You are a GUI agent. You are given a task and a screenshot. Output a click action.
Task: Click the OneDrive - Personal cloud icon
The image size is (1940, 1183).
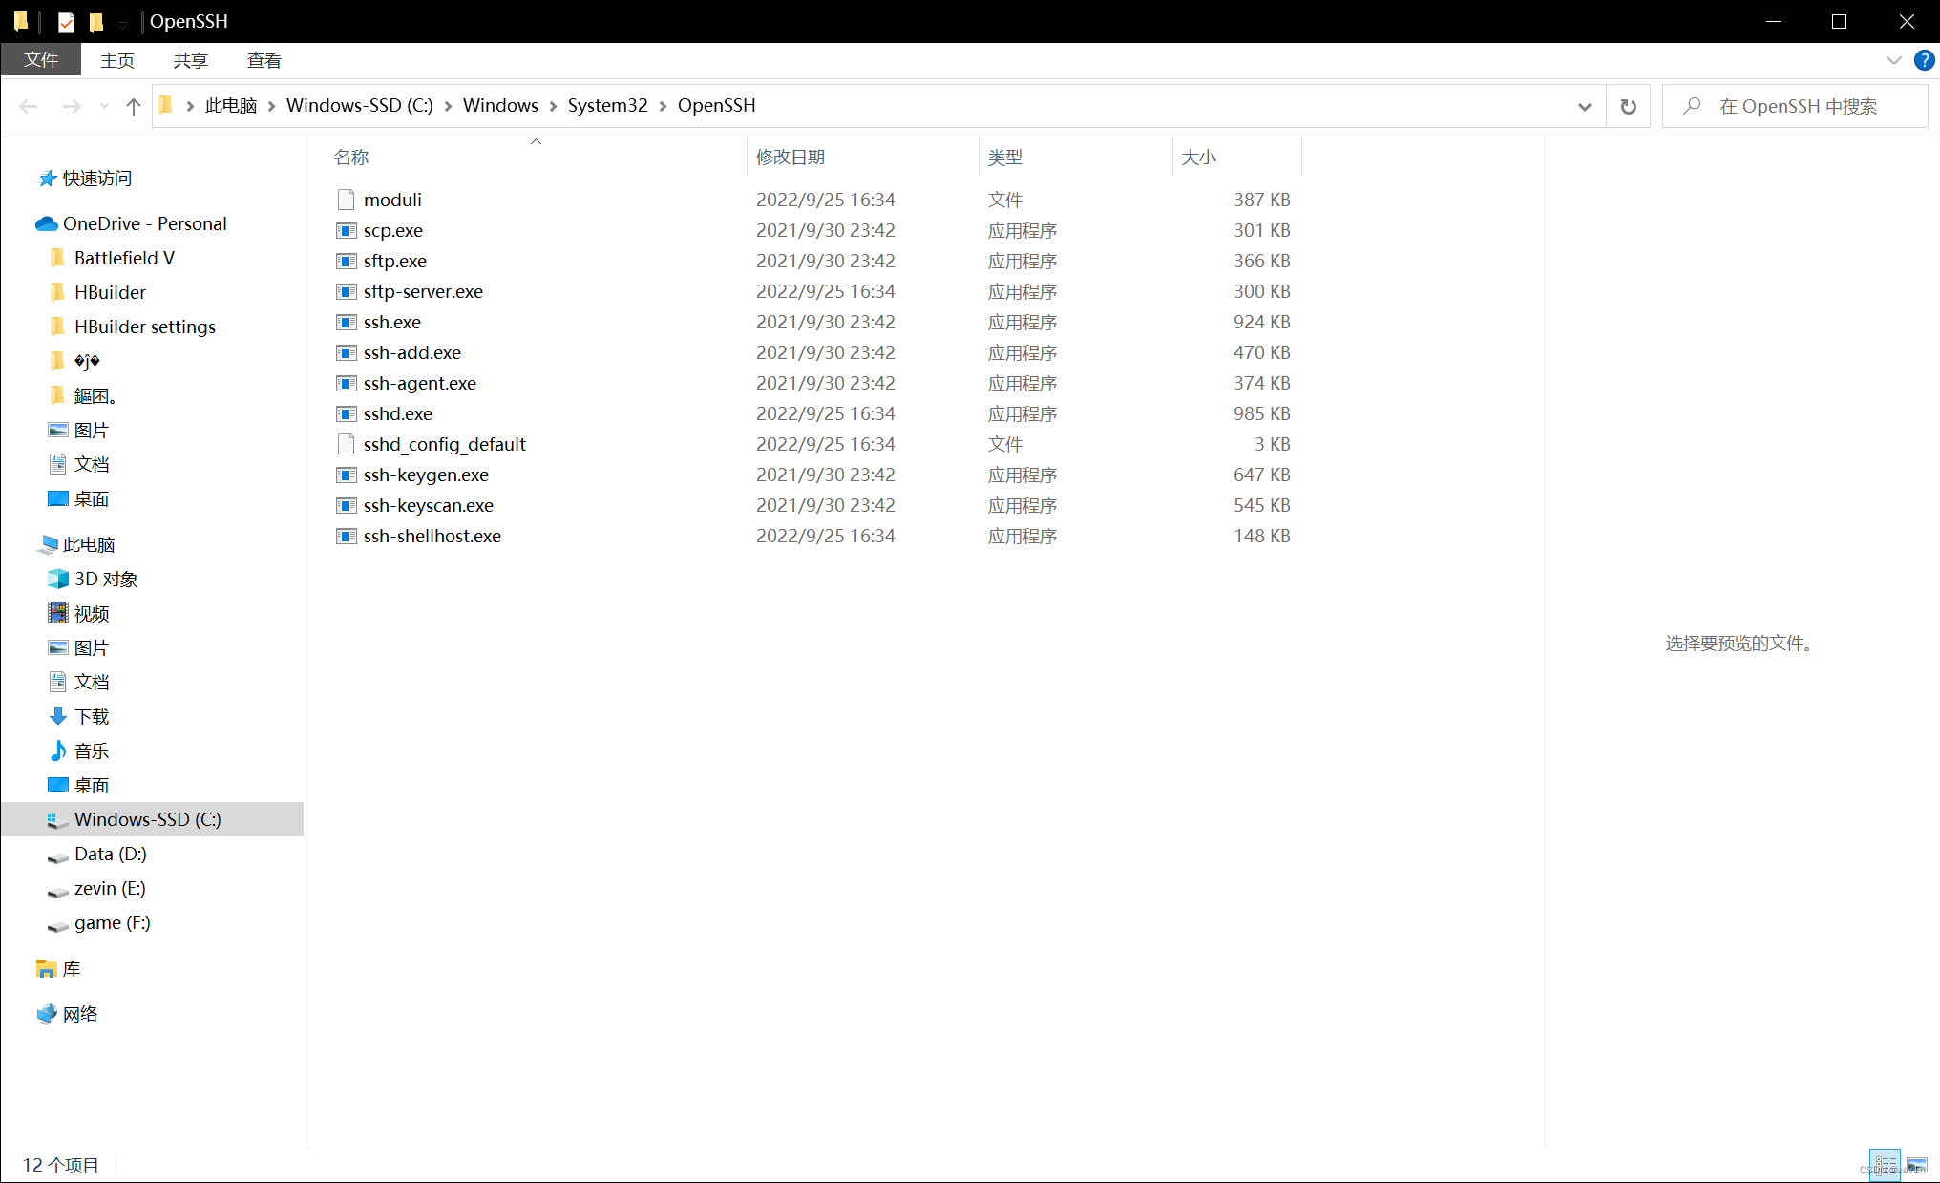click(47, 223)
